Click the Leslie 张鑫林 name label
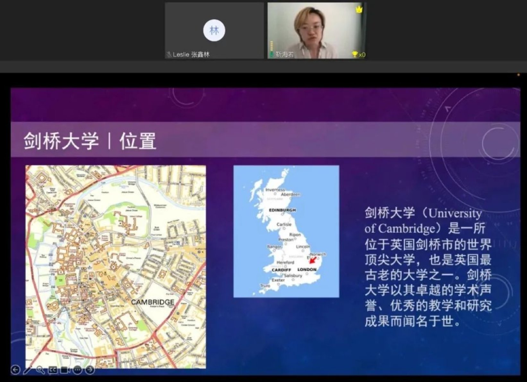 (x=191, y=55)
